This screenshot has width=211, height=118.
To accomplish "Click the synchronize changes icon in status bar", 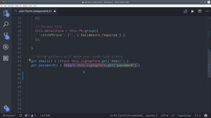I will click(20, 115).
